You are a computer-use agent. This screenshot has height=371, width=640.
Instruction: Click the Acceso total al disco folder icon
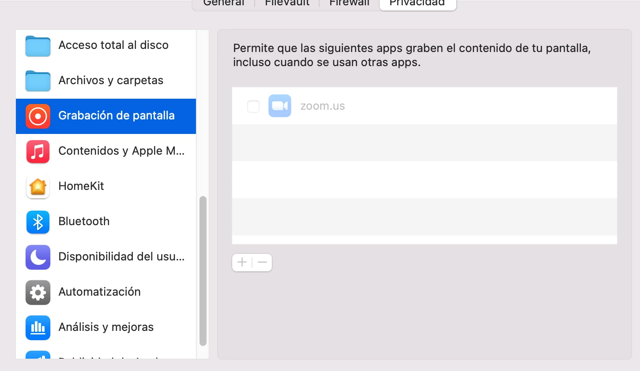click(x=38, y=46)
